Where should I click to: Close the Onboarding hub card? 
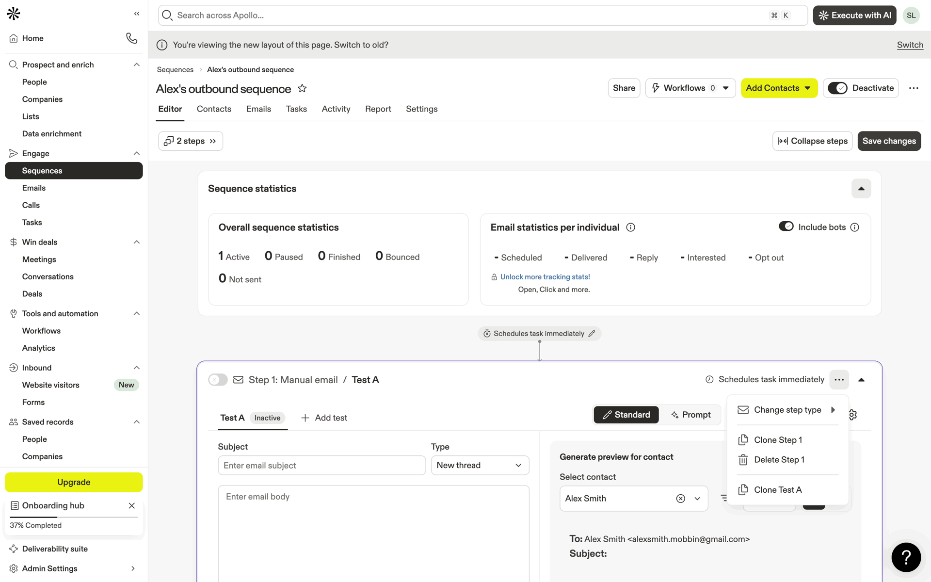tap(131, 505)
